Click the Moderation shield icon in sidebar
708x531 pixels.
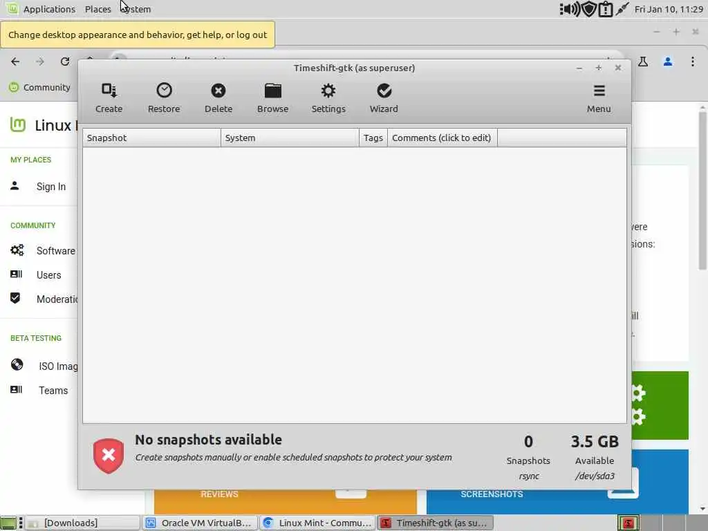coord(15,298)
